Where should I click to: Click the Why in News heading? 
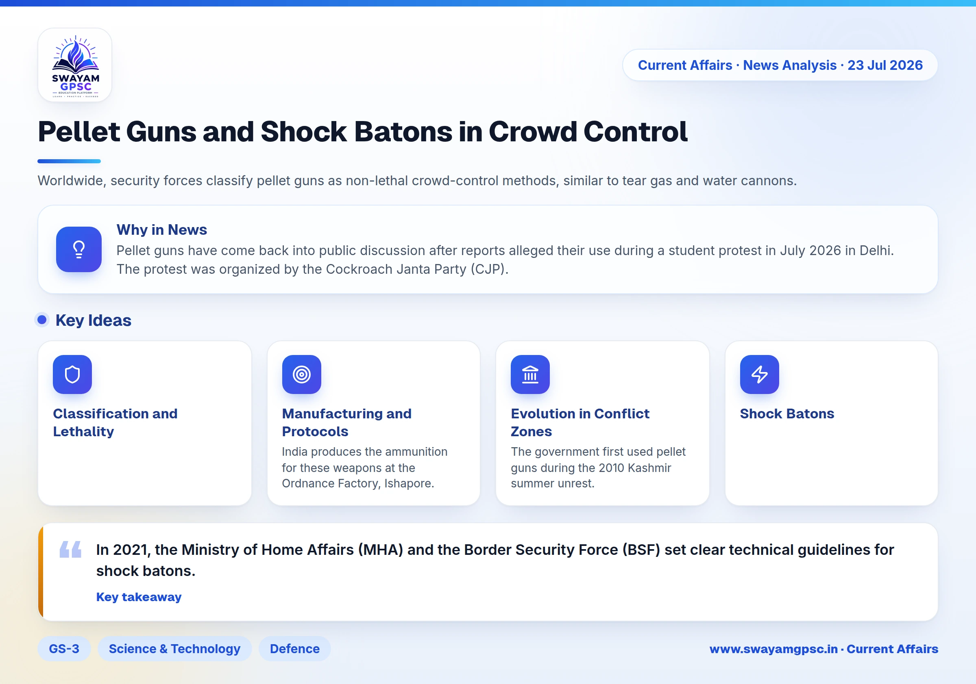pyautogui.click(x=161, y=230)
